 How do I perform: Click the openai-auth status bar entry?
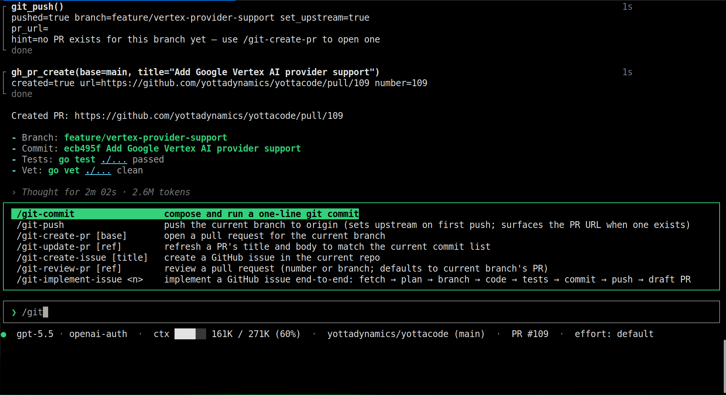click(98, 334)
